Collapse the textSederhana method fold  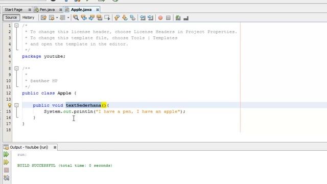pos(16,105)
